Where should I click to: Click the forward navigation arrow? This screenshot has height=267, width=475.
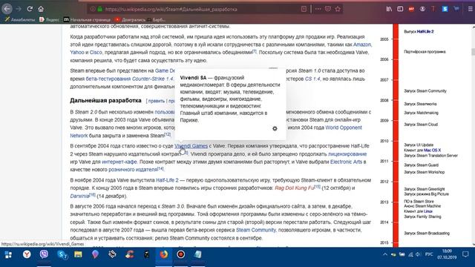click(x=19, y=9)
